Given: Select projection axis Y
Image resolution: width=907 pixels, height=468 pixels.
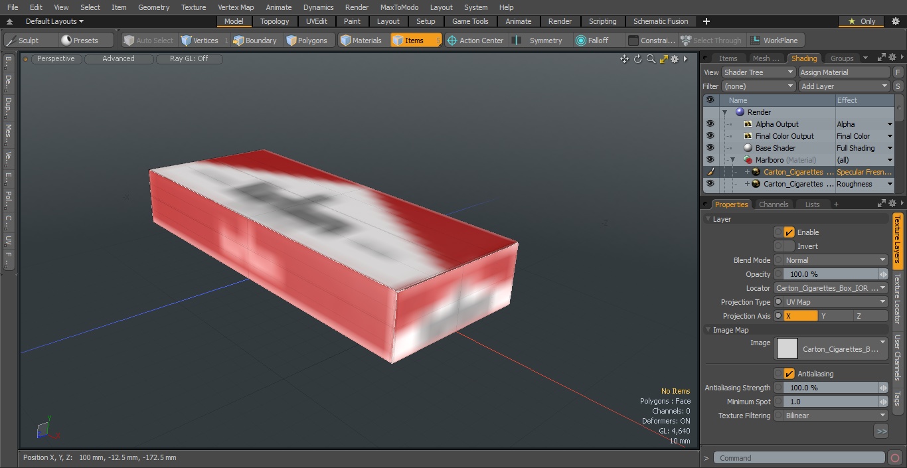Looking at the screenshot, I should [x=835, y=316].
